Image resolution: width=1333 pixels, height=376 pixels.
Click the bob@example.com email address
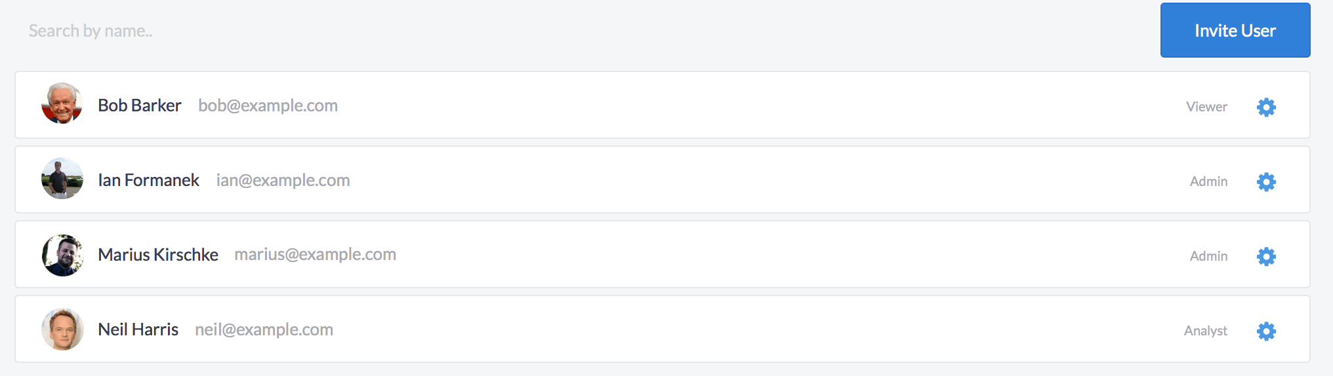[x=268, y=105]
